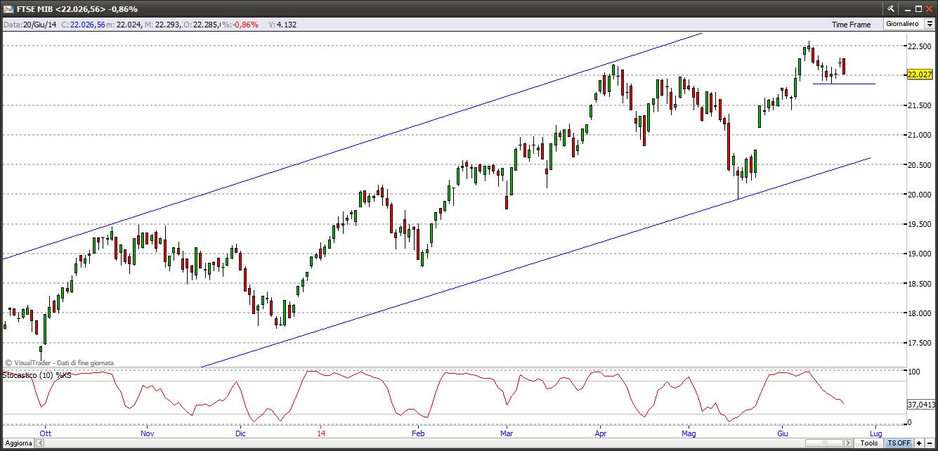The height and width of the screenshot is (451, 938).
Task: Click the 22.500 price axis label
Action: coord(920,46)
